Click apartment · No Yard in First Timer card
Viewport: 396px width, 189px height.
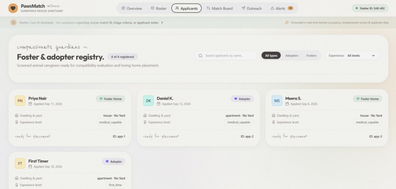click(x=111, y=178)
